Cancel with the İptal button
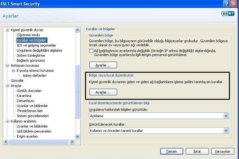Viewport: 239px width, 159px height. click(197, 151)
